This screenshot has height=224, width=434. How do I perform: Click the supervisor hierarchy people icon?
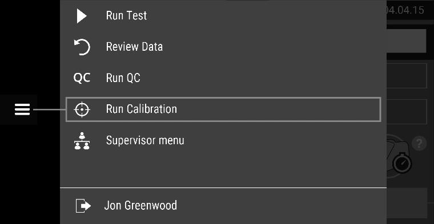82,141
